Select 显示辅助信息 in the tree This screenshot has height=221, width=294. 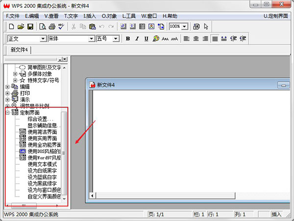pos(44,126)
